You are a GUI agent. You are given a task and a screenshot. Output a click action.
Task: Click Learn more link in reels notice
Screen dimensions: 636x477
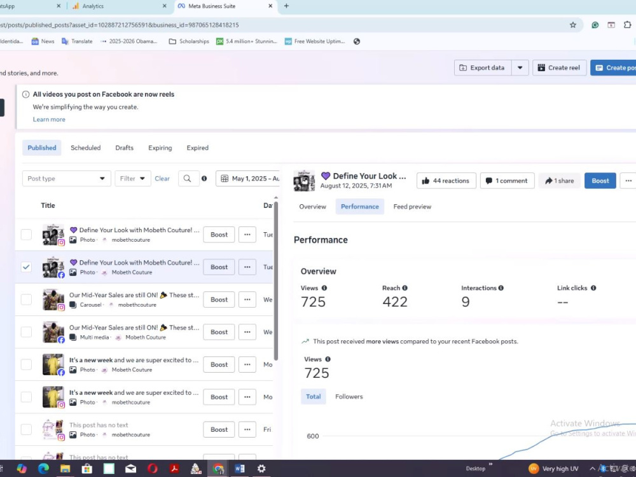pyautogui.click(x=49, y=120)
